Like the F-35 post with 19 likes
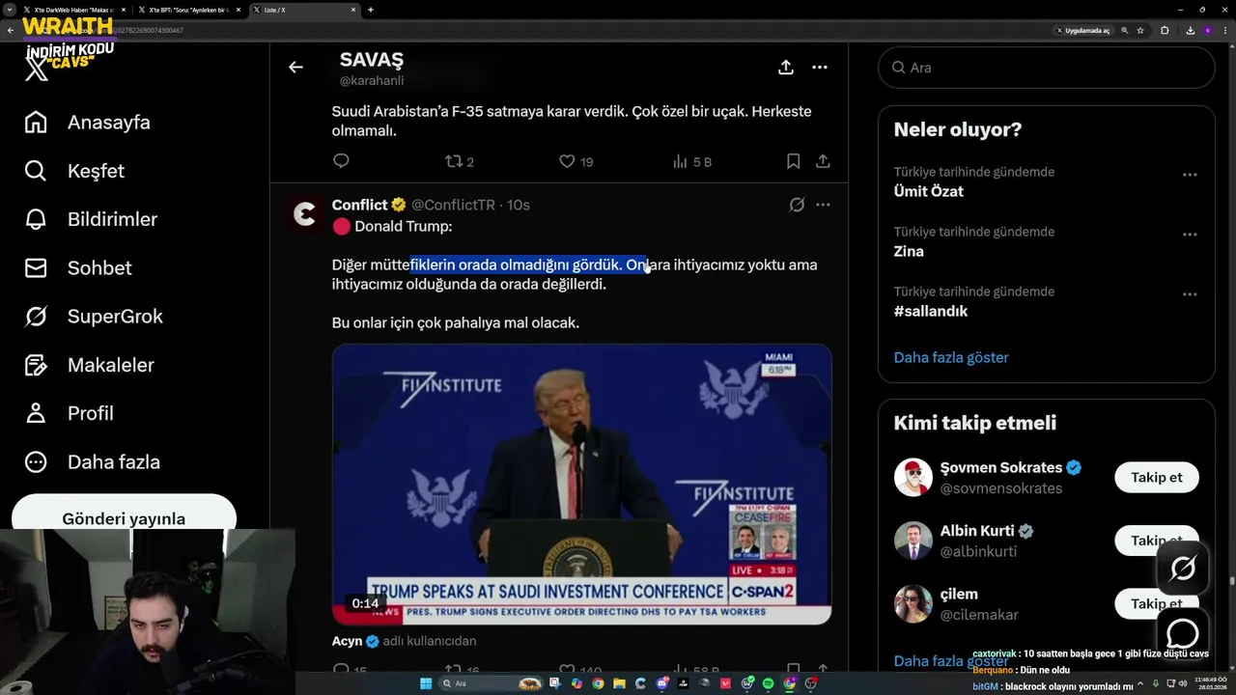Screen dimensions: 1236x695 click(576, 161)
